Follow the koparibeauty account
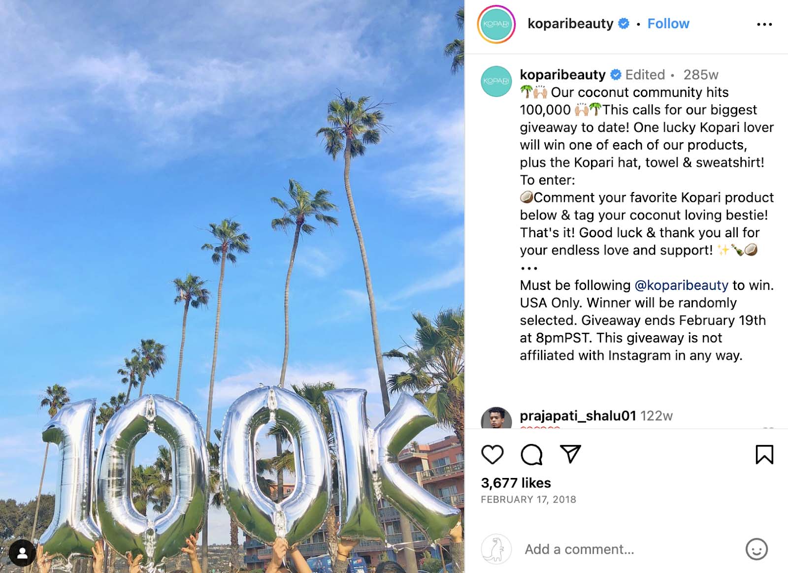The image size is (788, 573). pyautogui.click(x=668, y=23)
